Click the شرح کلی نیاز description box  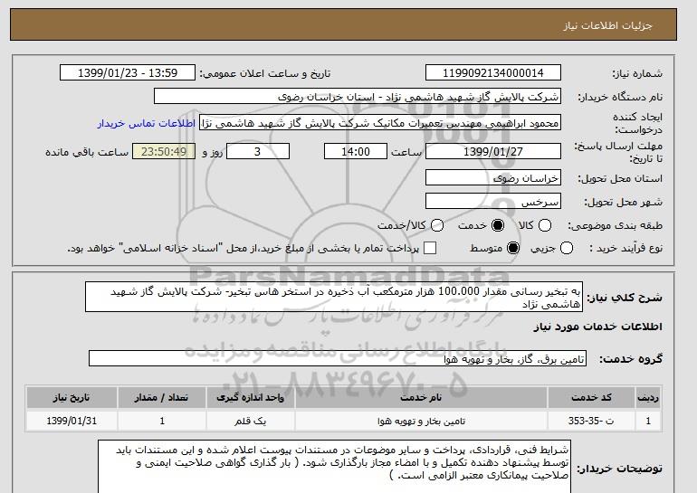pos(334,297)
